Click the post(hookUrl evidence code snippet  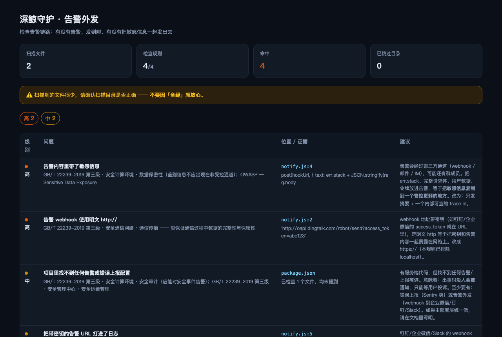[x=335, y=179]
